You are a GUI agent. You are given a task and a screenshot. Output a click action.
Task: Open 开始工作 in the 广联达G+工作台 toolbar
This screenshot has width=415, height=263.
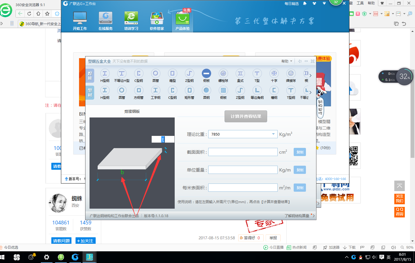(x=80, y=21)
